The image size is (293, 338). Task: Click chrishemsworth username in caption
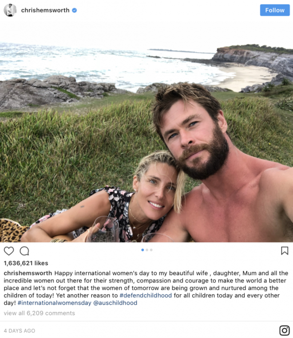coord(28,273)
